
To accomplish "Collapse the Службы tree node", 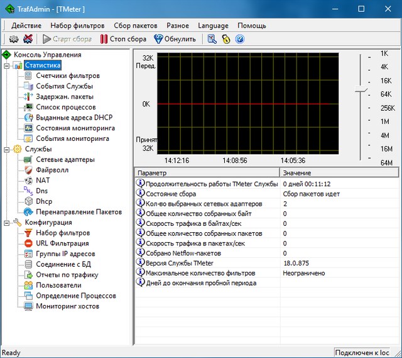I will click(7, 149).
